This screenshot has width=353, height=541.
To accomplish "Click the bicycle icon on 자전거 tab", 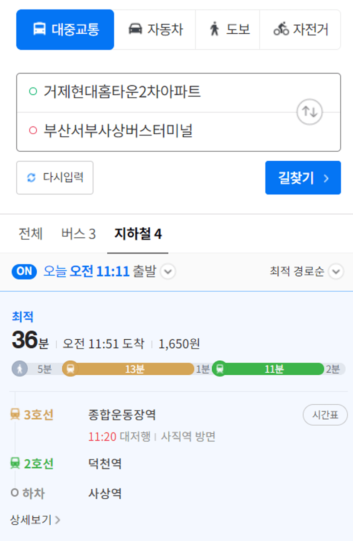I will pyautogui.click(x=281, y=29).
